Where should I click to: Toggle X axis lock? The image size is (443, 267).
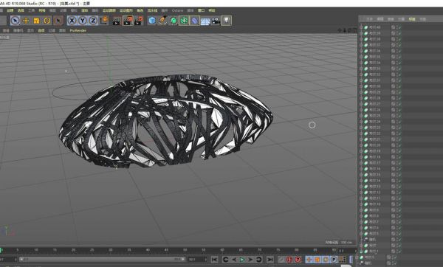[72, 21]
